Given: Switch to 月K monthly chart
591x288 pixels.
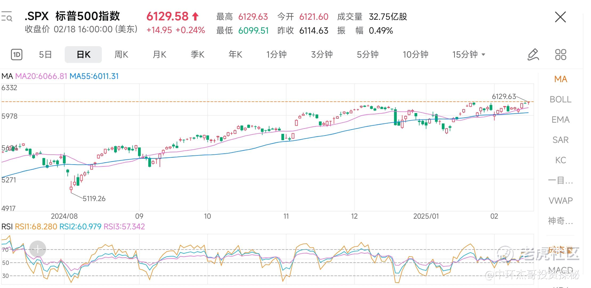Looking at the screenshot, I should pos(159,55).
